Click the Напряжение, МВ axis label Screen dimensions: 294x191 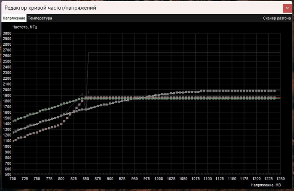click(x=265, y=185)
